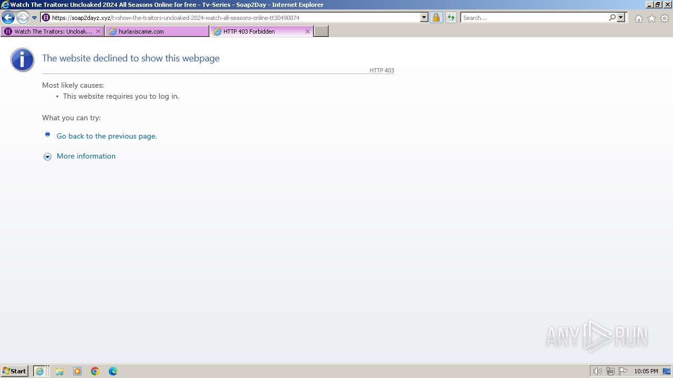Open the search provider dropdown arrow
Screen dimensions: 673x378
(621, 18)
